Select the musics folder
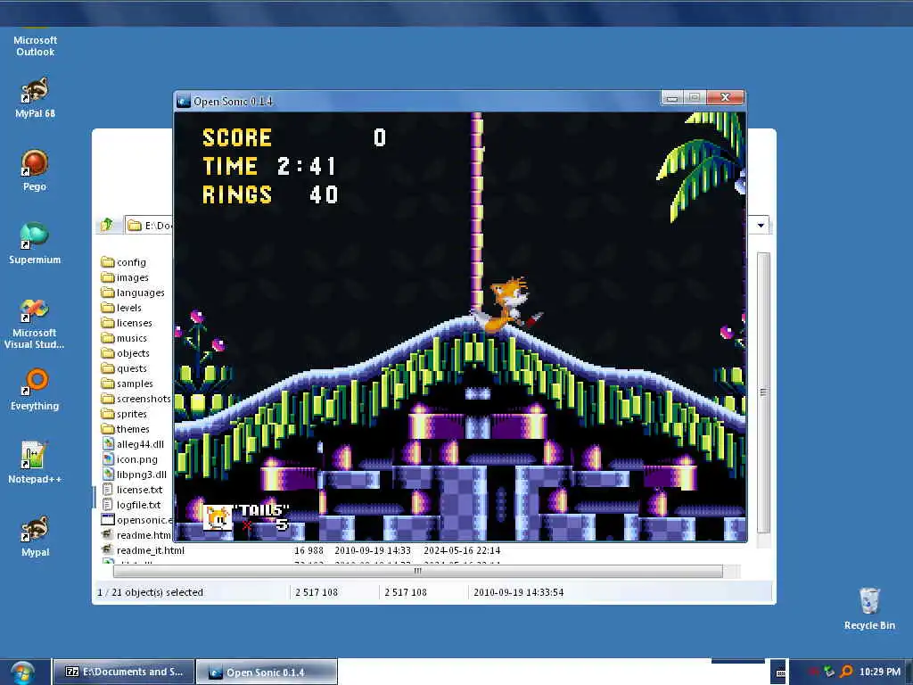The height and width of the screenshot is (685, 913). coord(124,338)
